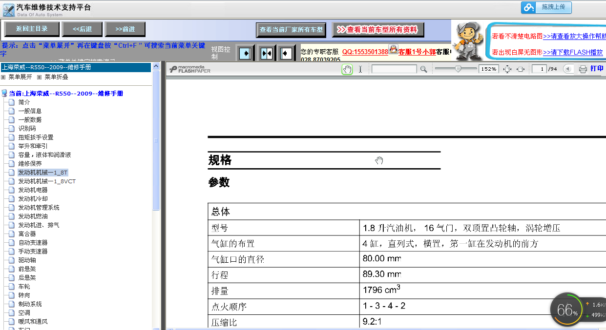Screen dimensions: 606x330
Task: Click the fit-to-width icon
Action: point(521,69)
